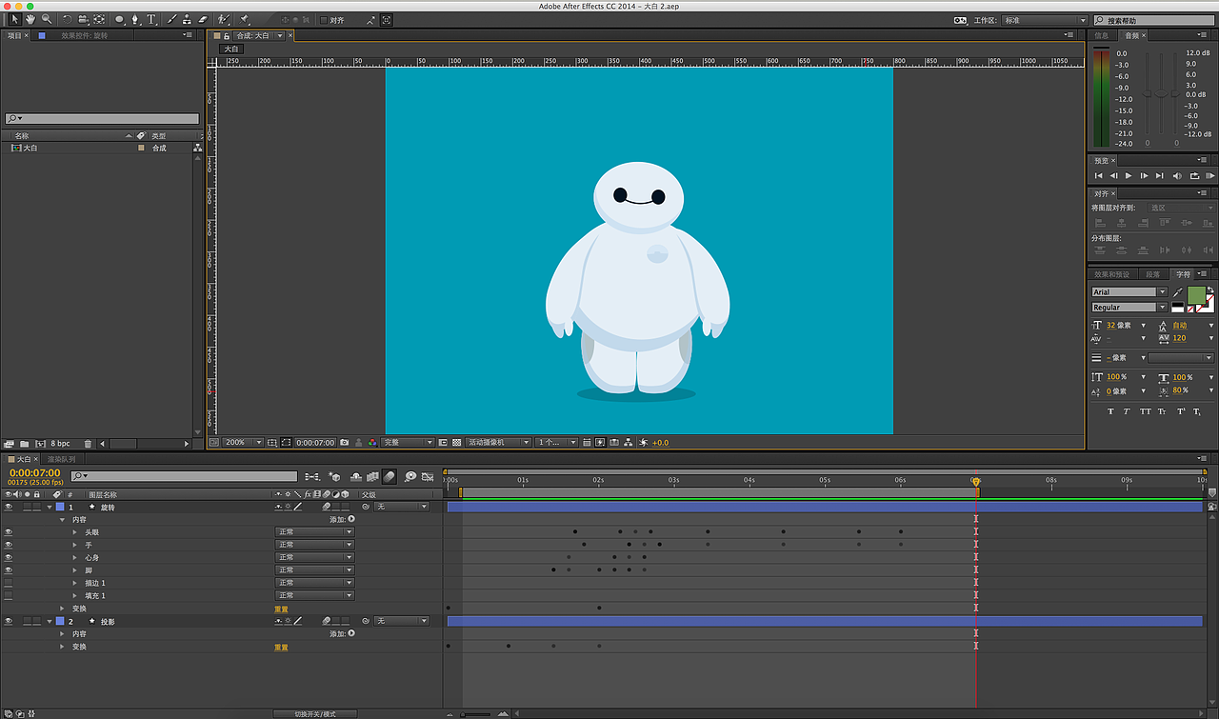The width and height of the screenshot is (1219, 719).
Task: Open the 效果控件: 旋转 tab
Action: point(85,35)
